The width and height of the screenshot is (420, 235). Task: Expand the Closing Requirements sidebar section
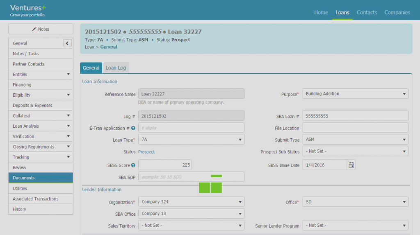click(x=68, y=147)
